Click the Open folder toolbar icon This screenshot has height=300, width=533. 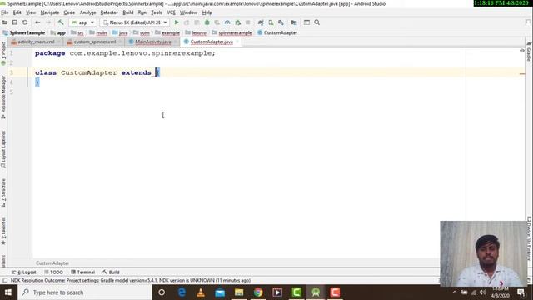tap(5, 22)
